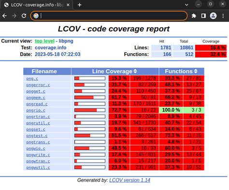Click the coverage.info test name

[51, 48]
